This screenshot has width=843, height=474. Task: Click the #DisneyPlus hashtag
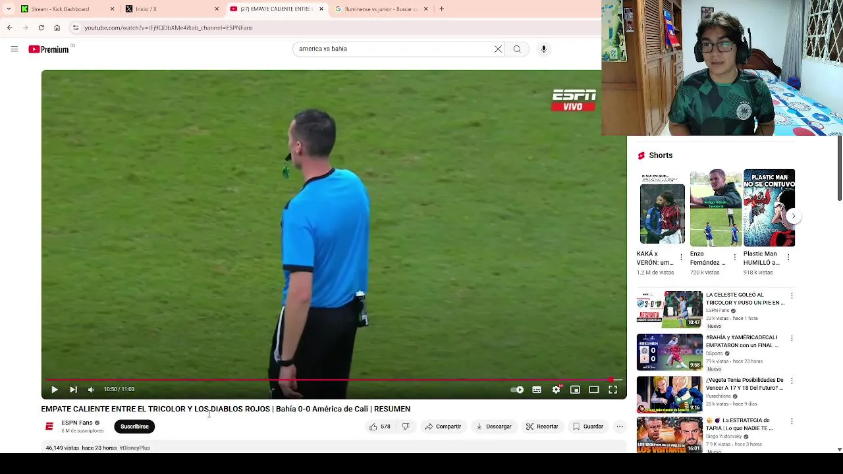(135, 448)
